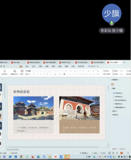Click the new slide icon
This screenshot has height=160, width=131.
(15, 71)
